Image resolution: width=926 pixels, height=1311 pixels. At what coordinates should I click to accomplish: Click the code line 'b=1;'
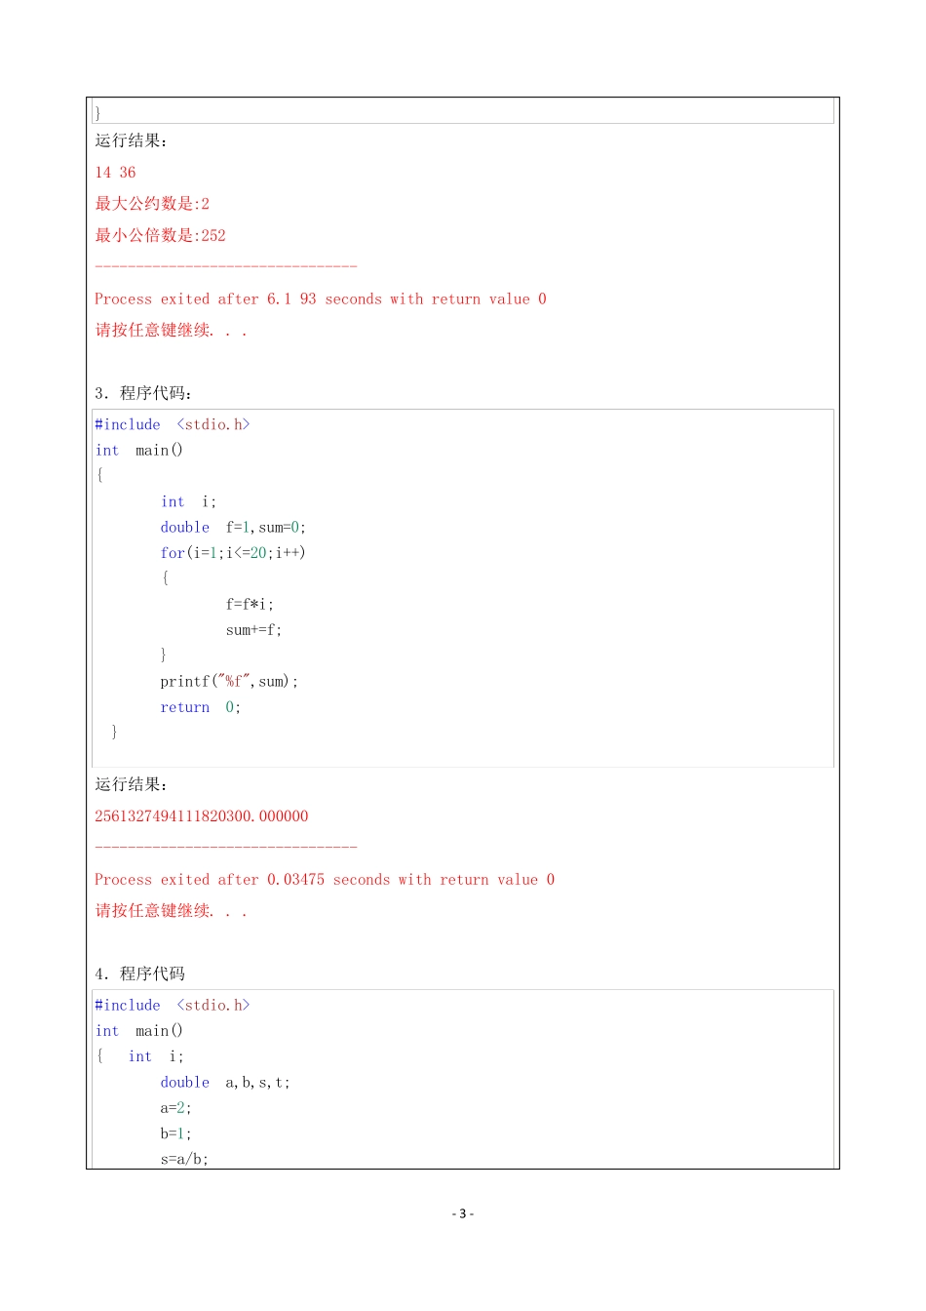pos(176,1133)
